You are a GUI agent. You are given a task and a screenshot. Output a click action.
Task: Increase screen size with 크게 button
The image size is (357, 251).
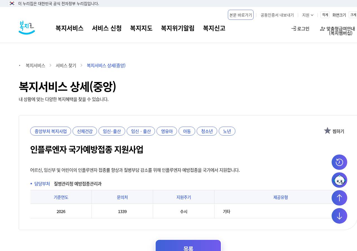pos(353,15)
